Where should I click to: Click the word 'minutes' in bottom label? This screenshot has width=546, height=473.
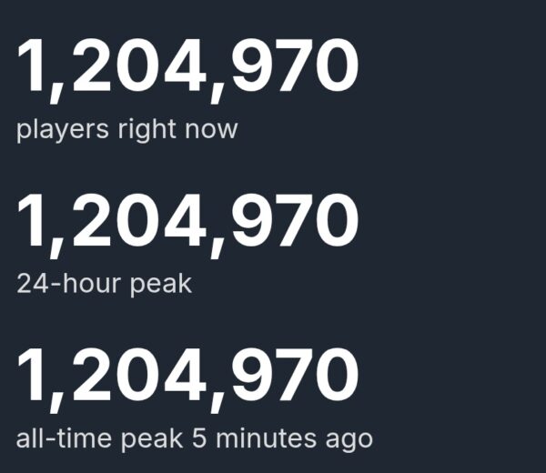pos(266,438)
